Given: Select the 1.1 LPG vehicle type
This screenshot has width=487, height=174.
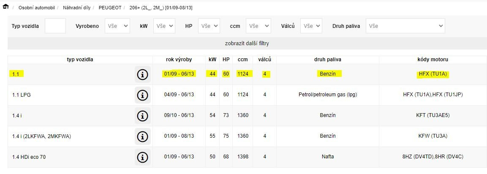Looking at the screenshot, I should [x=22, y=95].
